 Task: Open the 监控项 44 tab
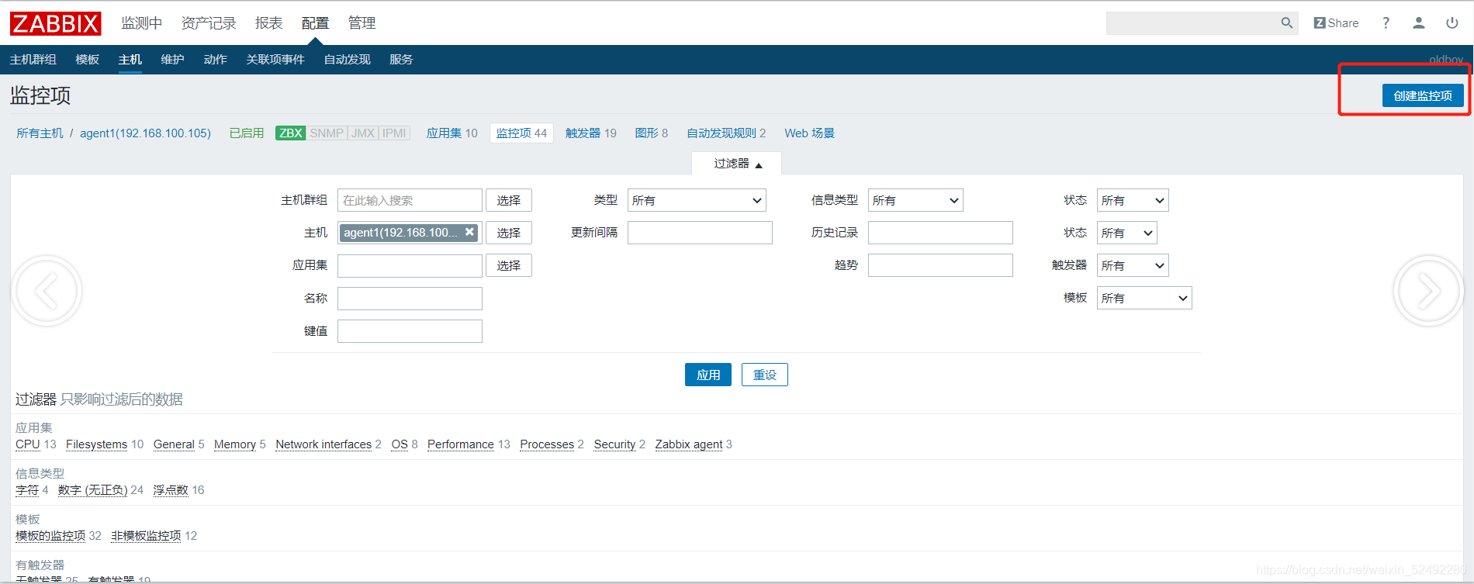point(521,133)
